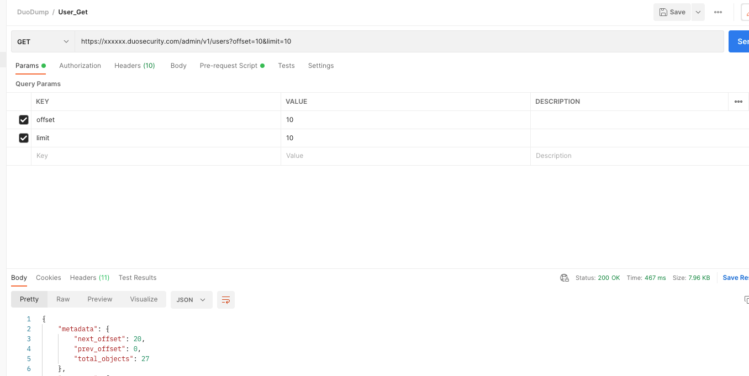Open network connection details via globe icon

(x=564, y=278)
